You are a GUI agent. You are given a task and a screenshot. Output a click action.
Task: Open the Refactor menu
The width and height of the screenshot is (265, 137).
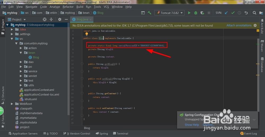point(68,7)
